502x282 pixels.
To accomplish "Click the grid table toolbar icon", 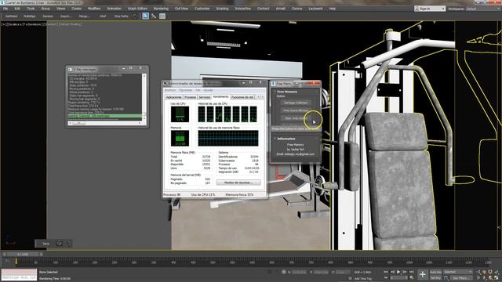I will (162, 16).
